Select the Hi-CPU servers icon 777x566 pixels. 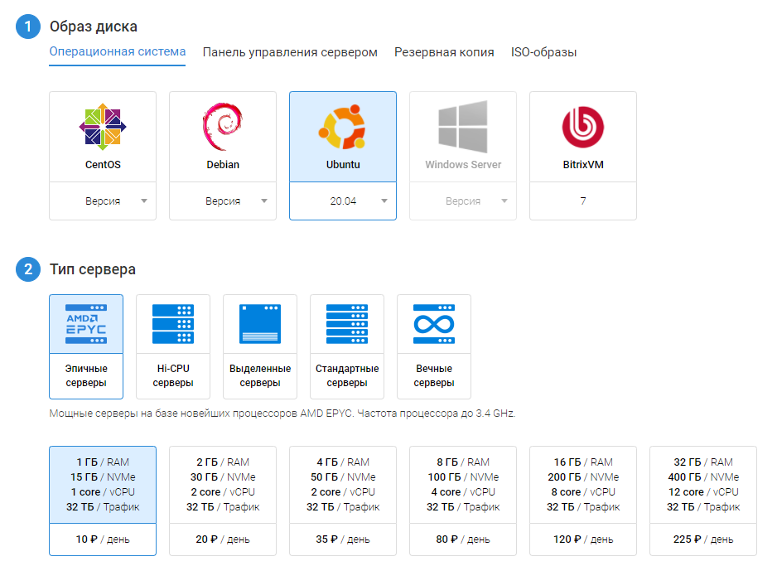[x=173, y=323]
